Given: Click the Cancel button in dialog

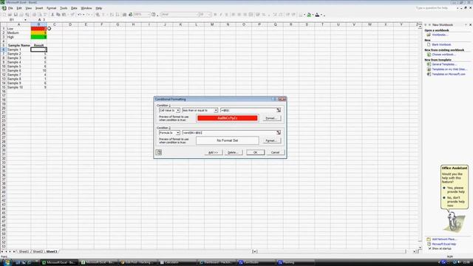Looking at the screenshot, I should point(275,152).
